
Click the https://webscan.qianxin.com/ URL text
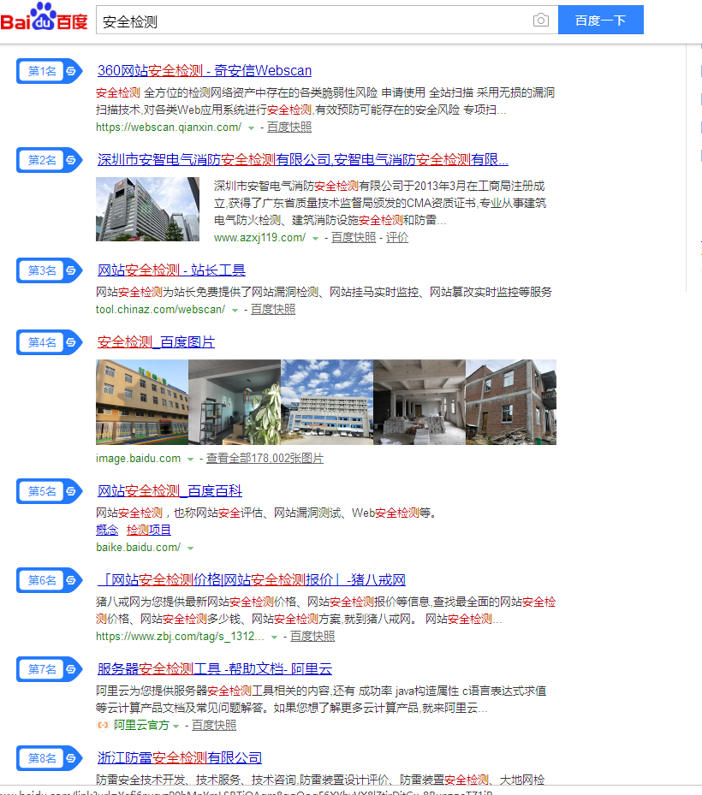coord(169,128)
